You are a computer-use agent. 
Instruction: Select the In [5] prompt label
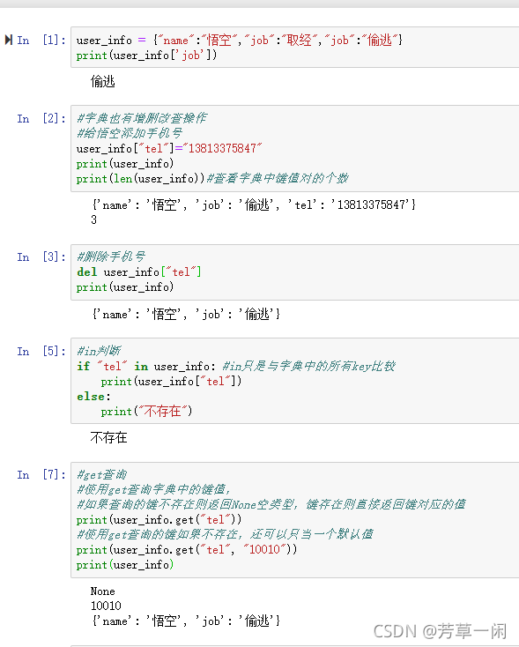coord(41,352)
